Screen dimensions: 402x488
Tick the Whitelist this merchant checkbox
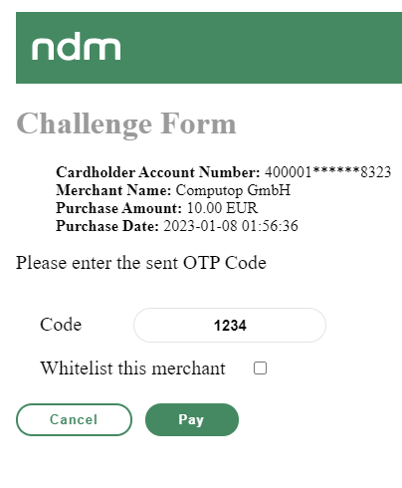pyautogui.click(x=260, y=368)
